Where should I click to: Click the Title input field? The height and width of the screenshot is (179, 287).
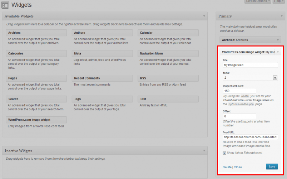250,65
